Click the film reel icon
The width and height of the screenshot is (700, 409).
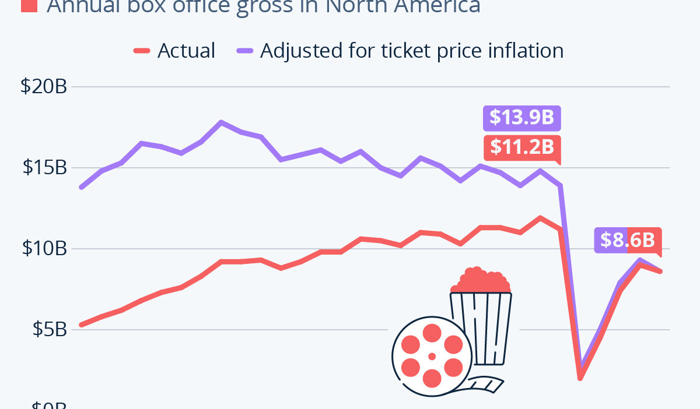[432, 355]
